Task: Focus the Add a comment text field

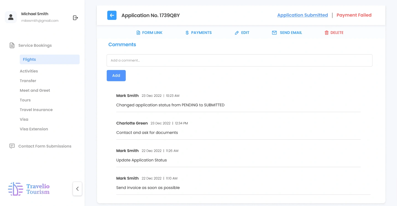Action: [x=239, y=60]
